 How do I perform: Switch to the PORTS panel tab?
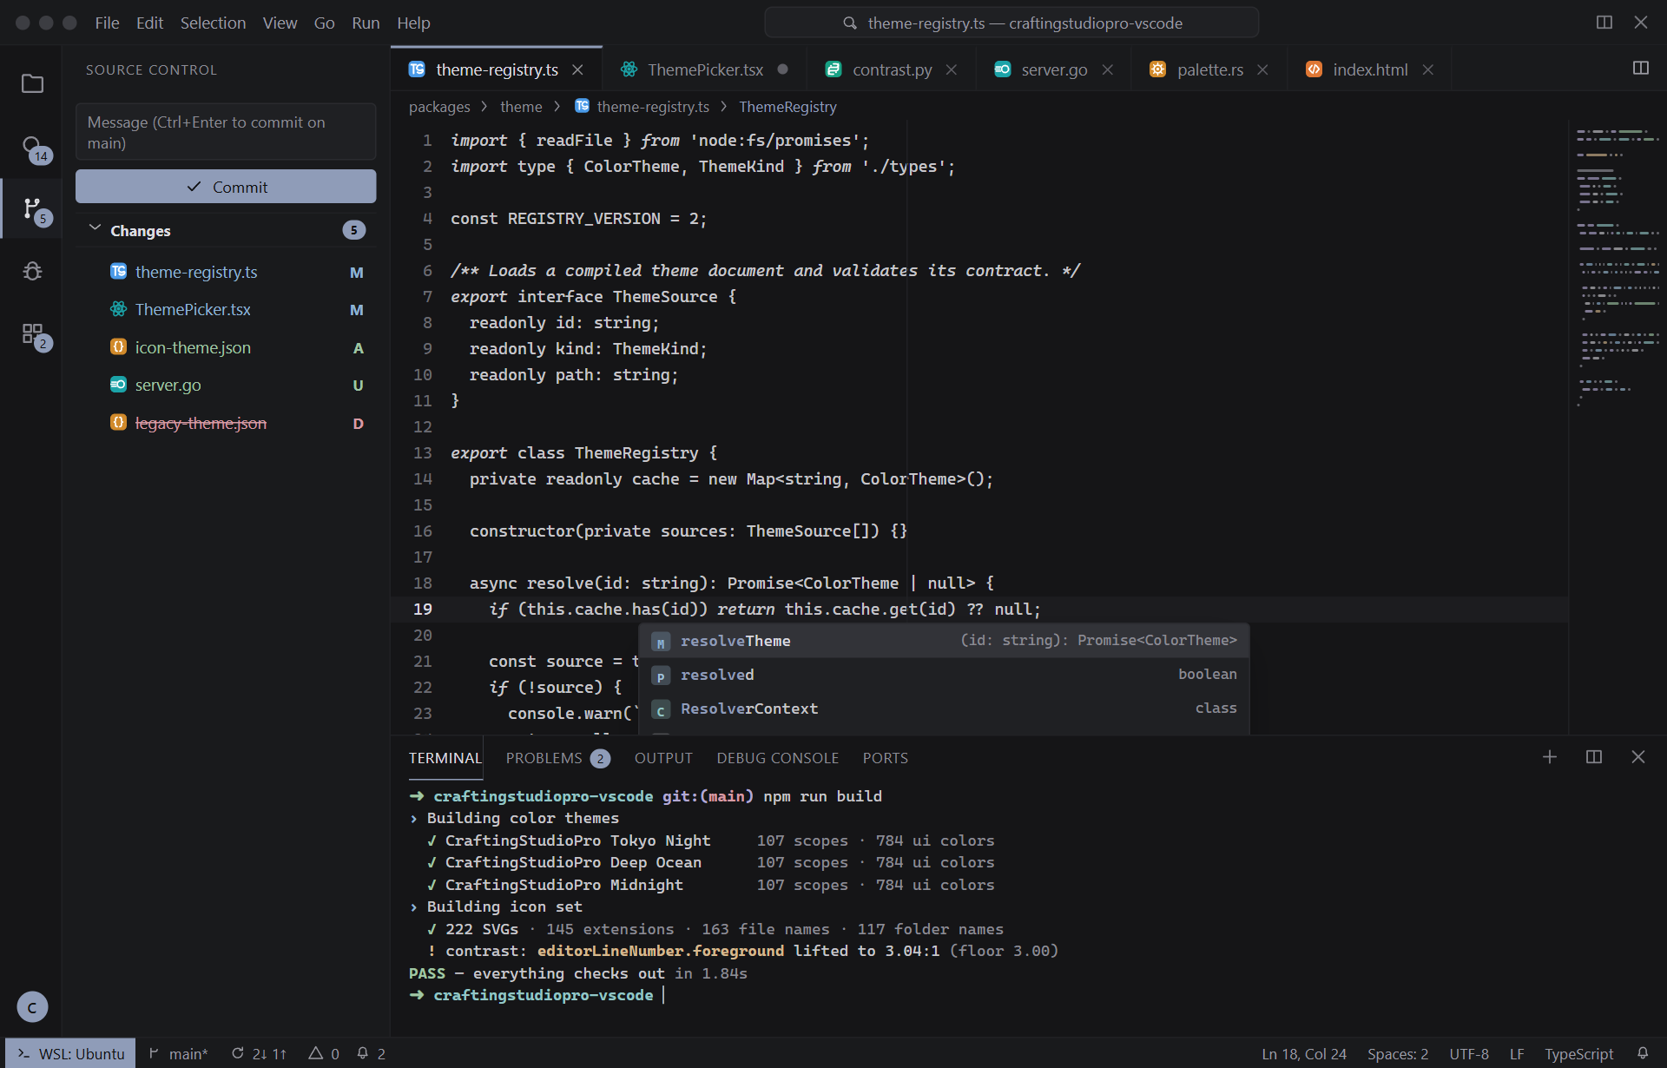coord(886,758)
